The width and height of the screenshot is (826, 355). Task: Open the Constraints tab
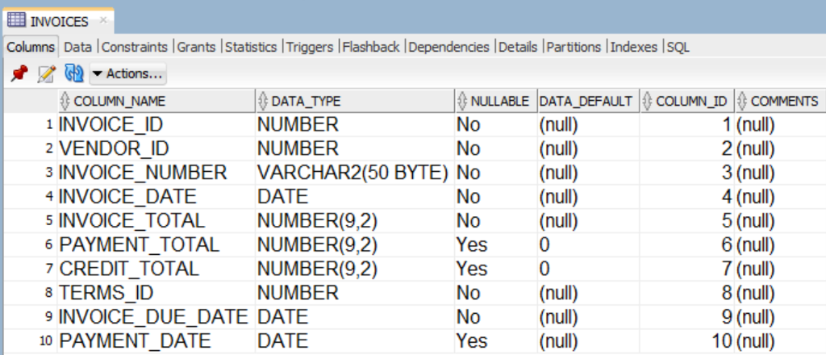(x=135, y=47)
